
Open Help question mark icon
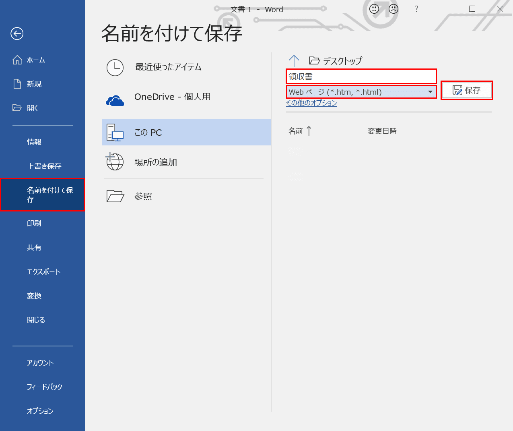point(416,9)
